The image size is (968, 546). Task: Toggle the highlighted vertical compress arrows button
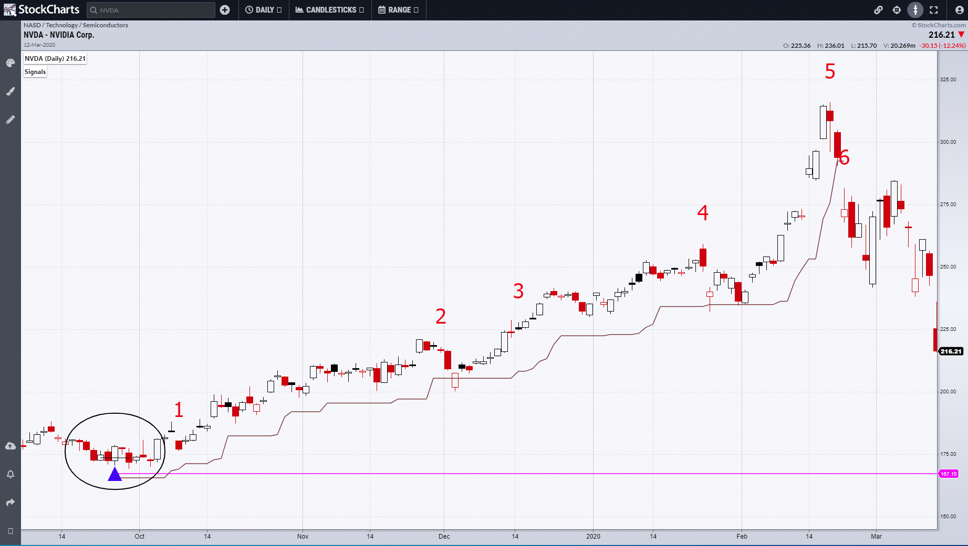915,10
